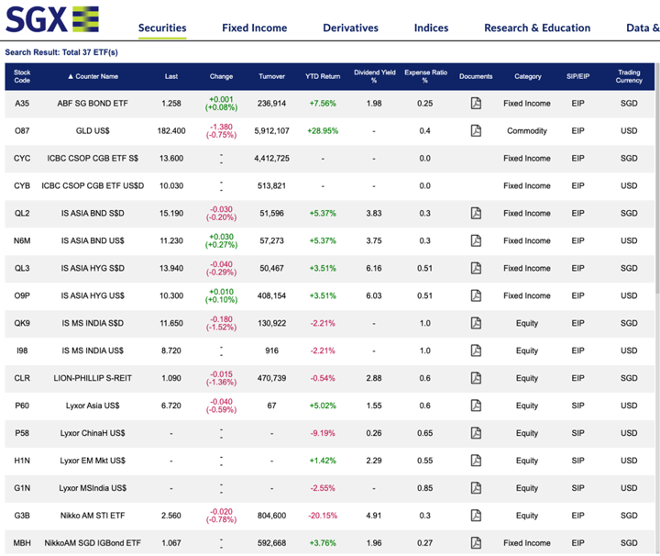Click expense ratio value 0.85
660x556 pixels.
(x=425, y=488)
